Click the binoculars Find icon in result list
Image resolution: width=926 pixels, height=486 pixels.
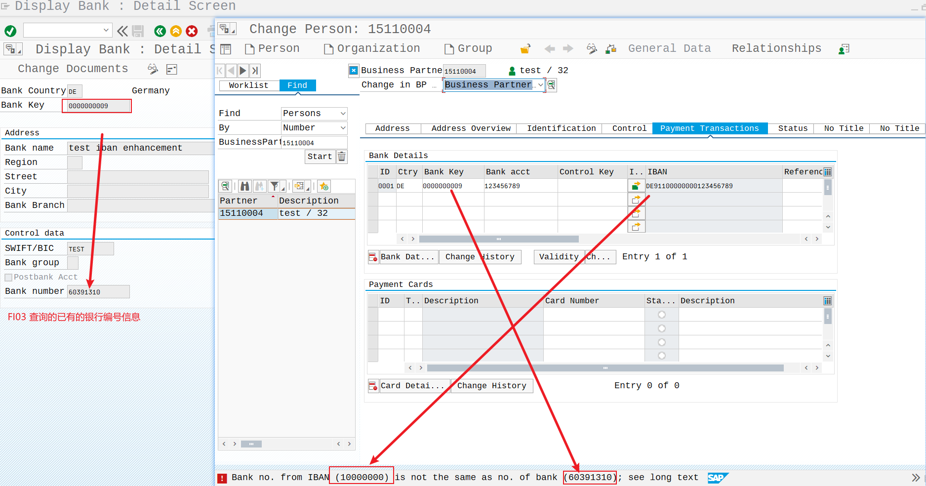(x=245, y=186)
